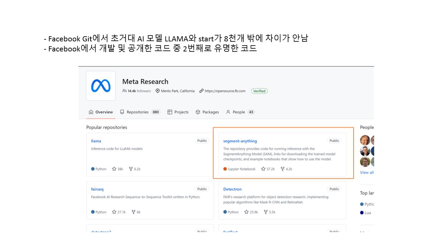Click the Python language dot on fairseq
Image resolution: width=442 pixels, height=249 pixels.
[x=93, y=212]
